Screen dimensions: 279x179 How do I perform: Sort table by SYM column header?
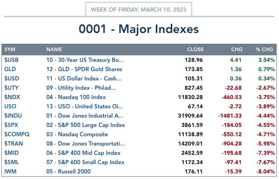[10, 49]
